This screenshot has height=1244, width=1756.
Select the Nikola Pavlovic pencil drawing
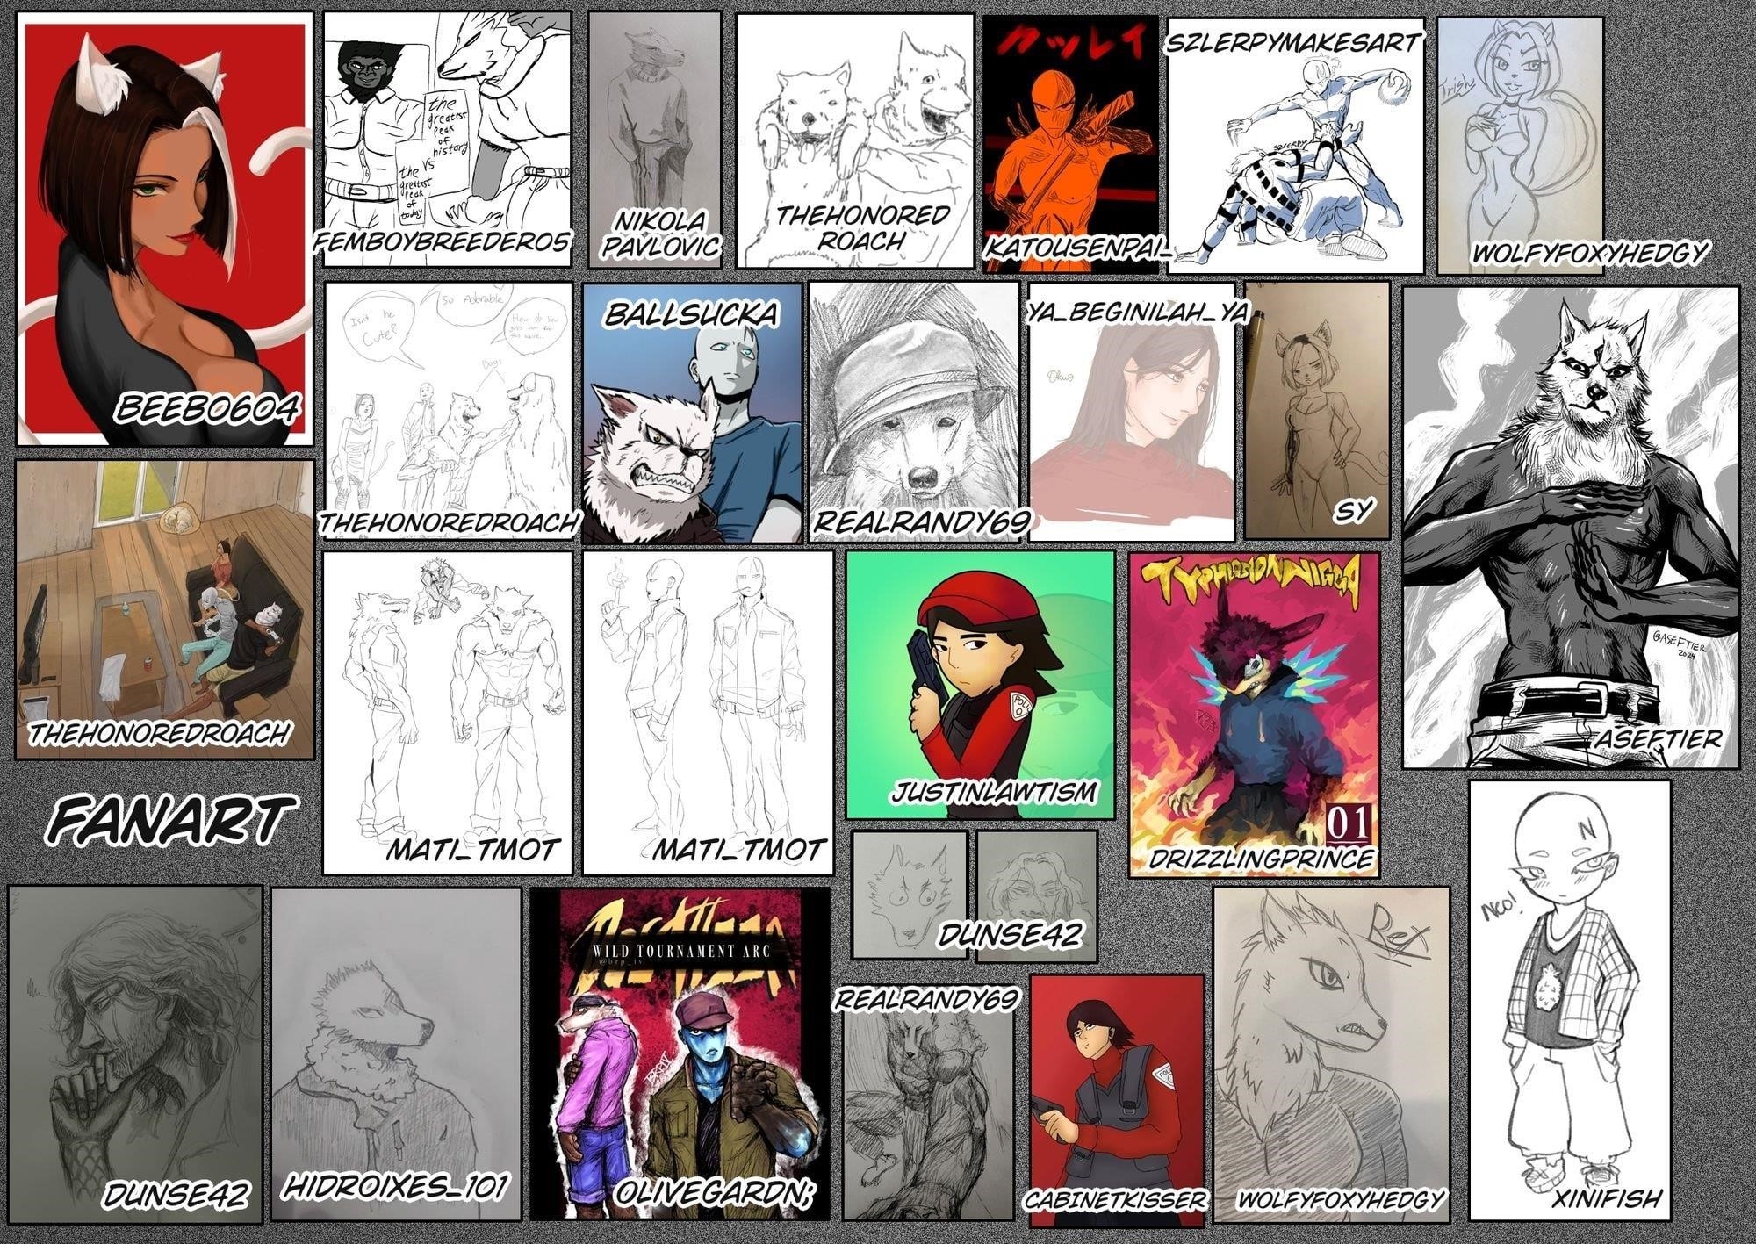654,132
